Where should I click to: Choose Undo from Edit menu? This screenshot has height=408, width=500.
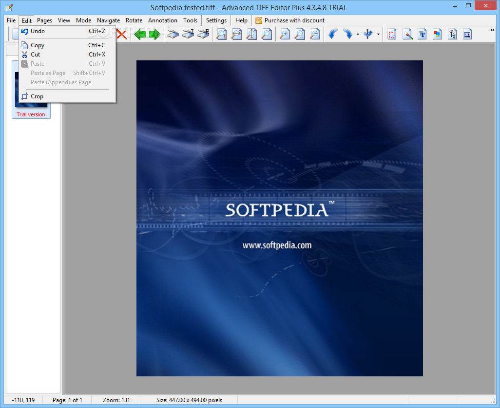[x=67, y=31]
